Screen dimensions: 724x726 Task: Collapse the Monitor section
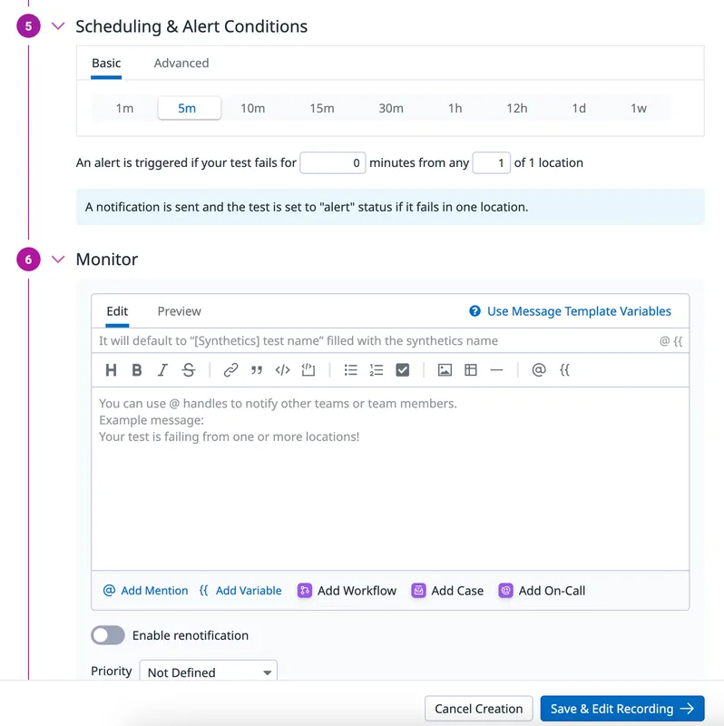(x=58, y=260)
